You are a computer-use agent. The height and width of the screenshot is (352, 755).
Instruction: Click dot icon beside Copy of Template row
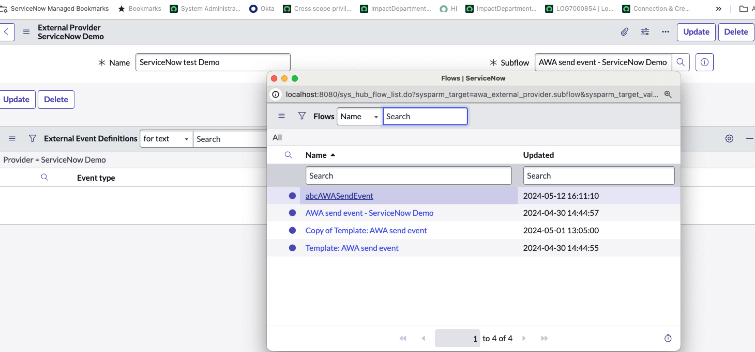coord(292,230)
